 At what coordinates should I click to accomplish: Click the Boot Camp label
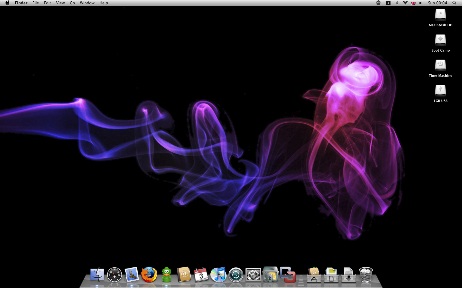[x=441, y=50]
